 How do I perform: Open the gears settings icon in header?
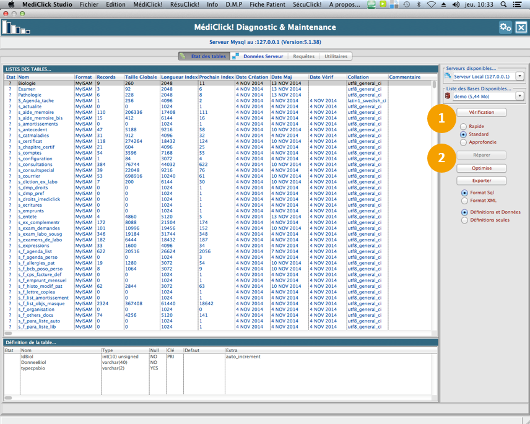505,27
